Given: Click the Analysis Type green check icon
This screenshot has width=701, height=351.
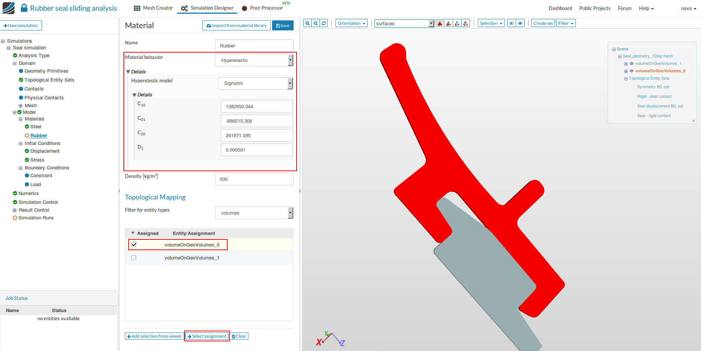Looking at the screenshot, I should [x=15, y=56].
